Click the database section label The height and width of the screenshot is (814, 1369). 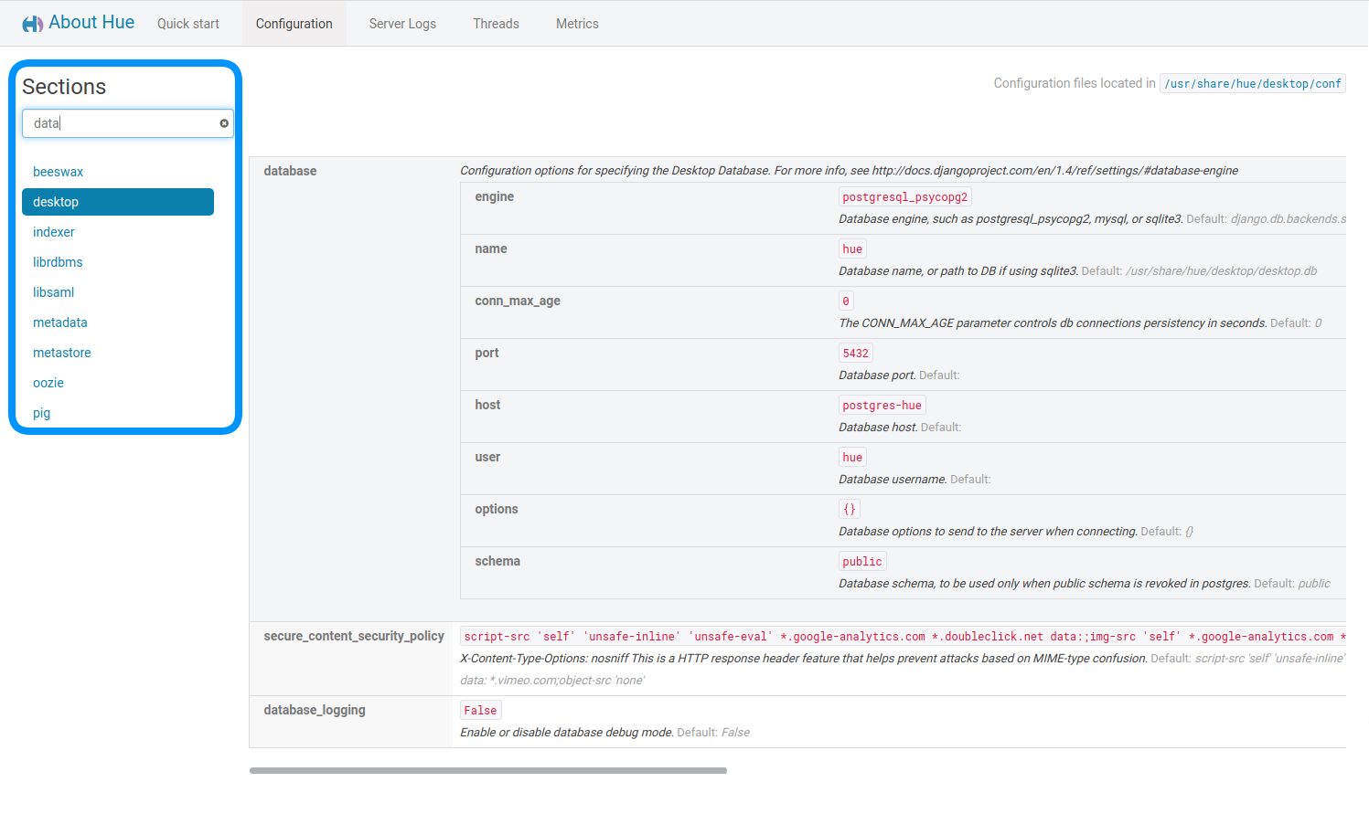[x=290, y=171]
